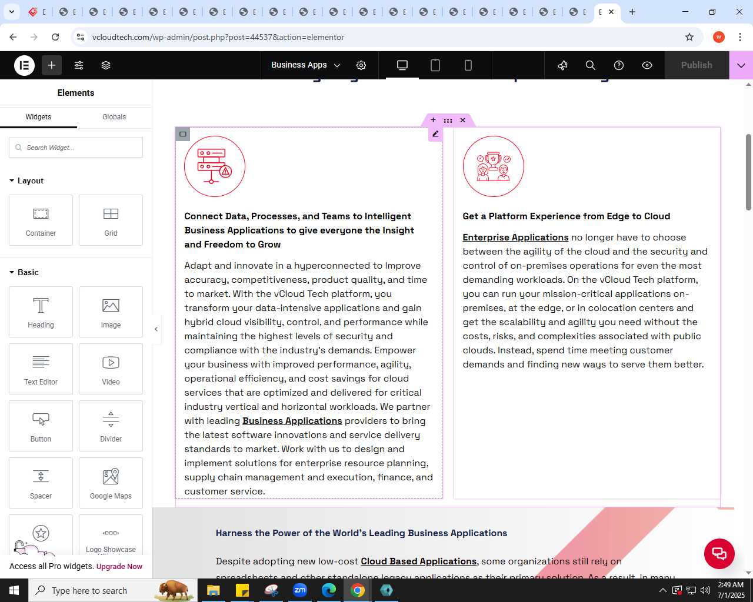Select the red server warning icon image
This screenshot has width=753, height=602.
tap(215, 166)
